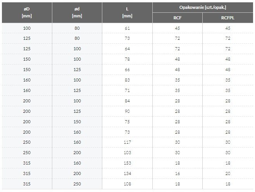
Task: Select the RCFPL sub-column header
Action: coord(228,17)
